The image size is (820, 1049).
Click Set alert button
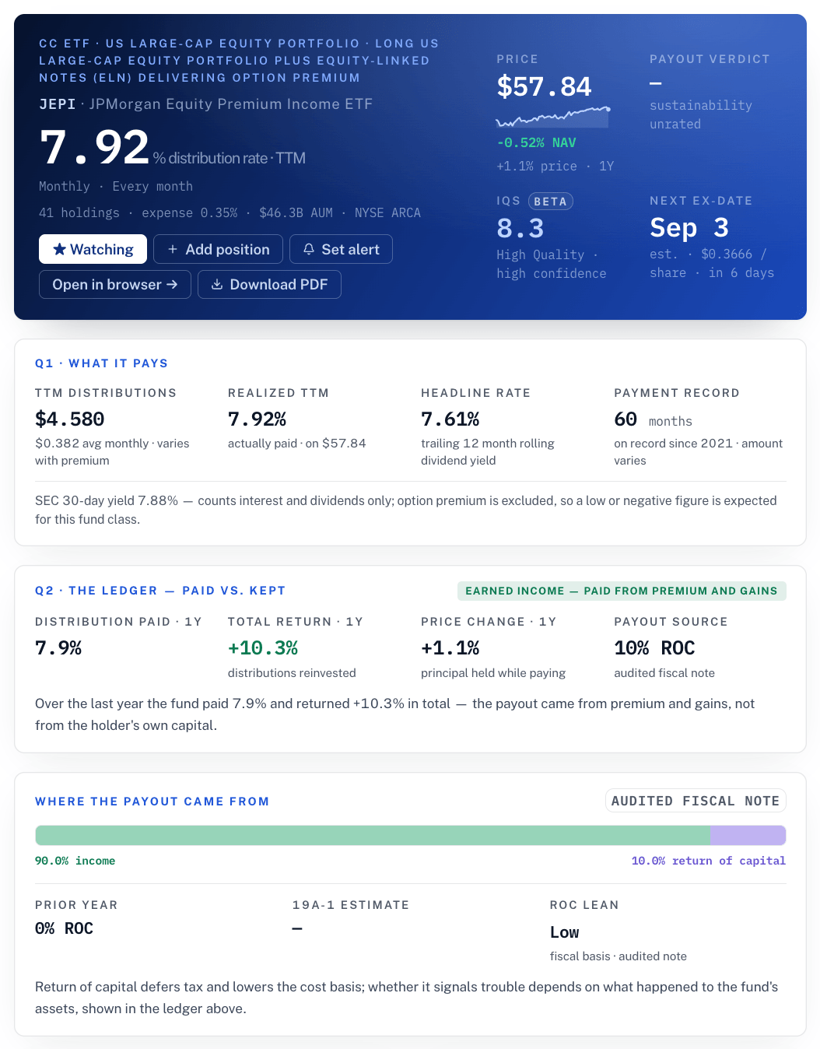coord(341,249)
